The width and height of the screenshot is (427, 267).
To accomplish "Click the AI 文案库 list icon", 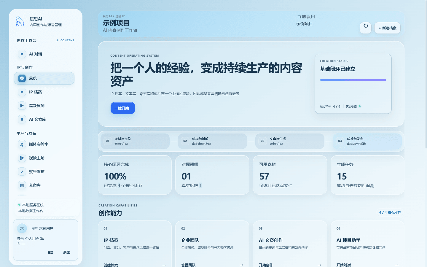I will 22,119.
